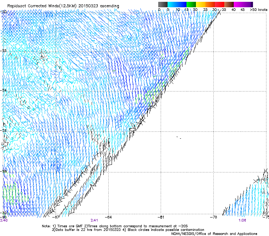Click the purple '2:41' swath time label
The width and height of the screenshot is (269, 236).
coord(95,220)
